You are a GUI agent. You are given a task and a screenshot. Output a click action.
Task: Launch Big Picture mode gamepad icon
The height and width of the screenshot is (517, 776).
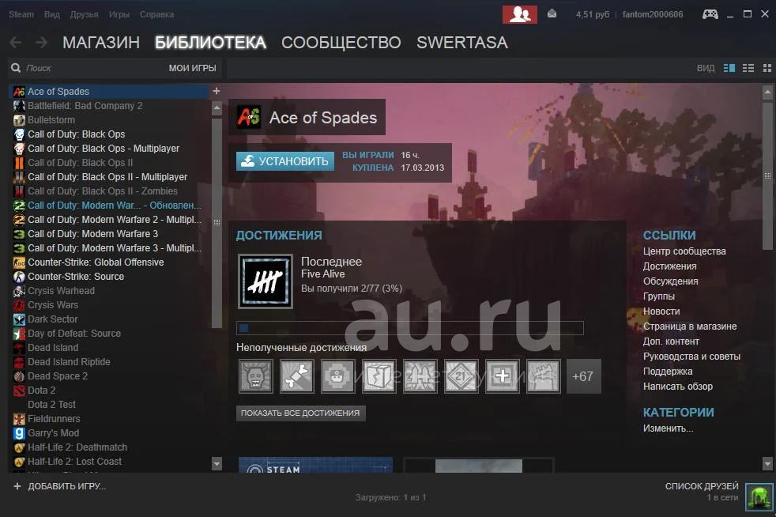(710, 14)
